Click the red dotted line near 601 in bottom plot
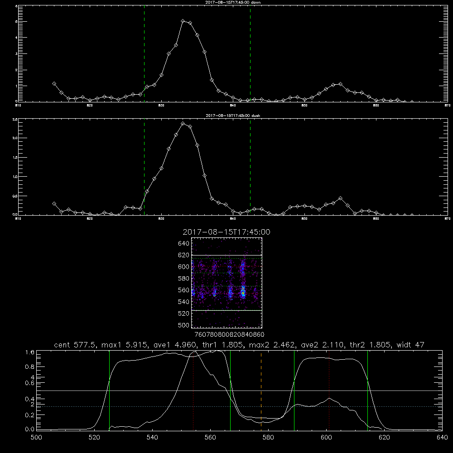Viewport: 453px width, 453px height. click(x=329, y=390)
